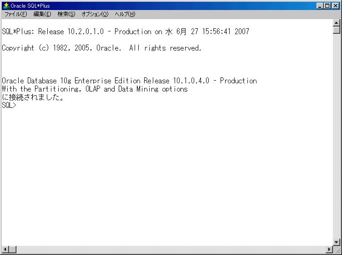
Task: Click the 'Copyright (c) 1982, 2005, Oracle' line
Action: pyautogui.click(x=101, y=48)
